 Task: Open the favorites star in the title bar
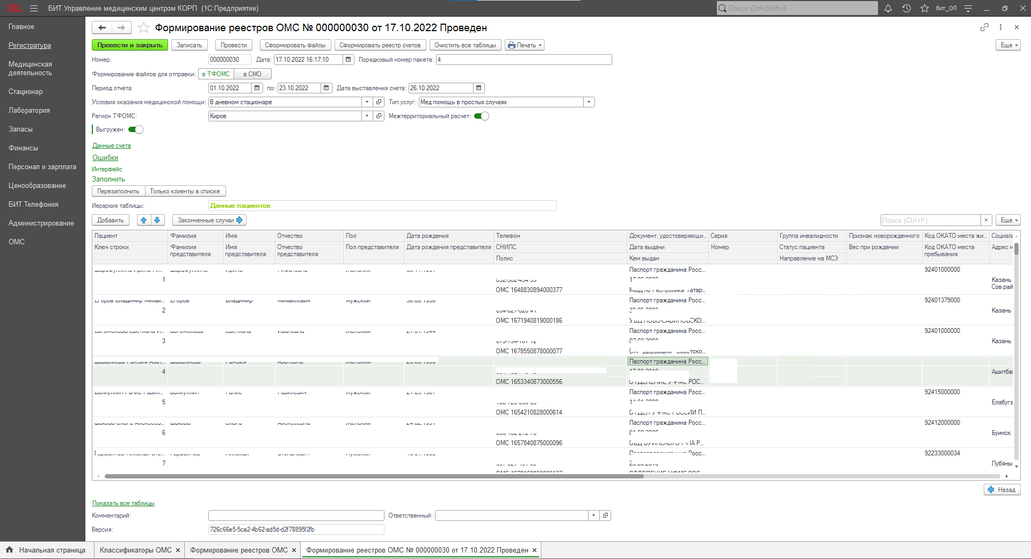pyautogui.click(x=925, y=8)
